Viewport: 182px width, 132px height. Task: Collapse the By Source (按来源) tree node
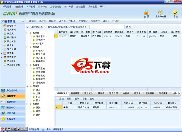point(27,47)
